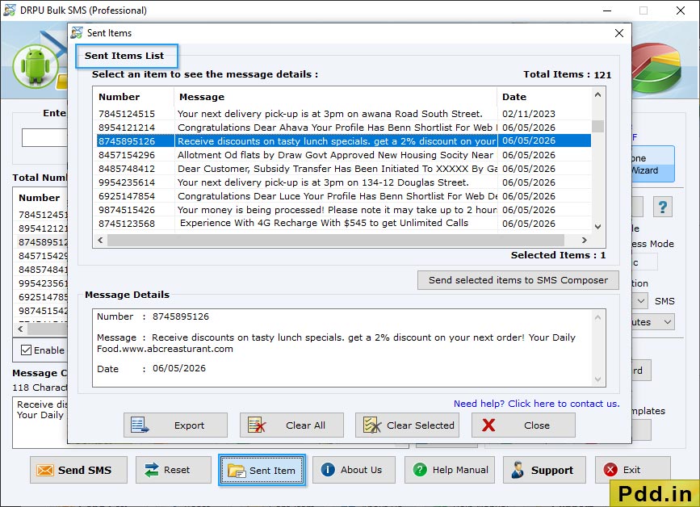The image size is (700, 507).
Task: Click Send selected items to SMS Composer
Action: [518, 280]
